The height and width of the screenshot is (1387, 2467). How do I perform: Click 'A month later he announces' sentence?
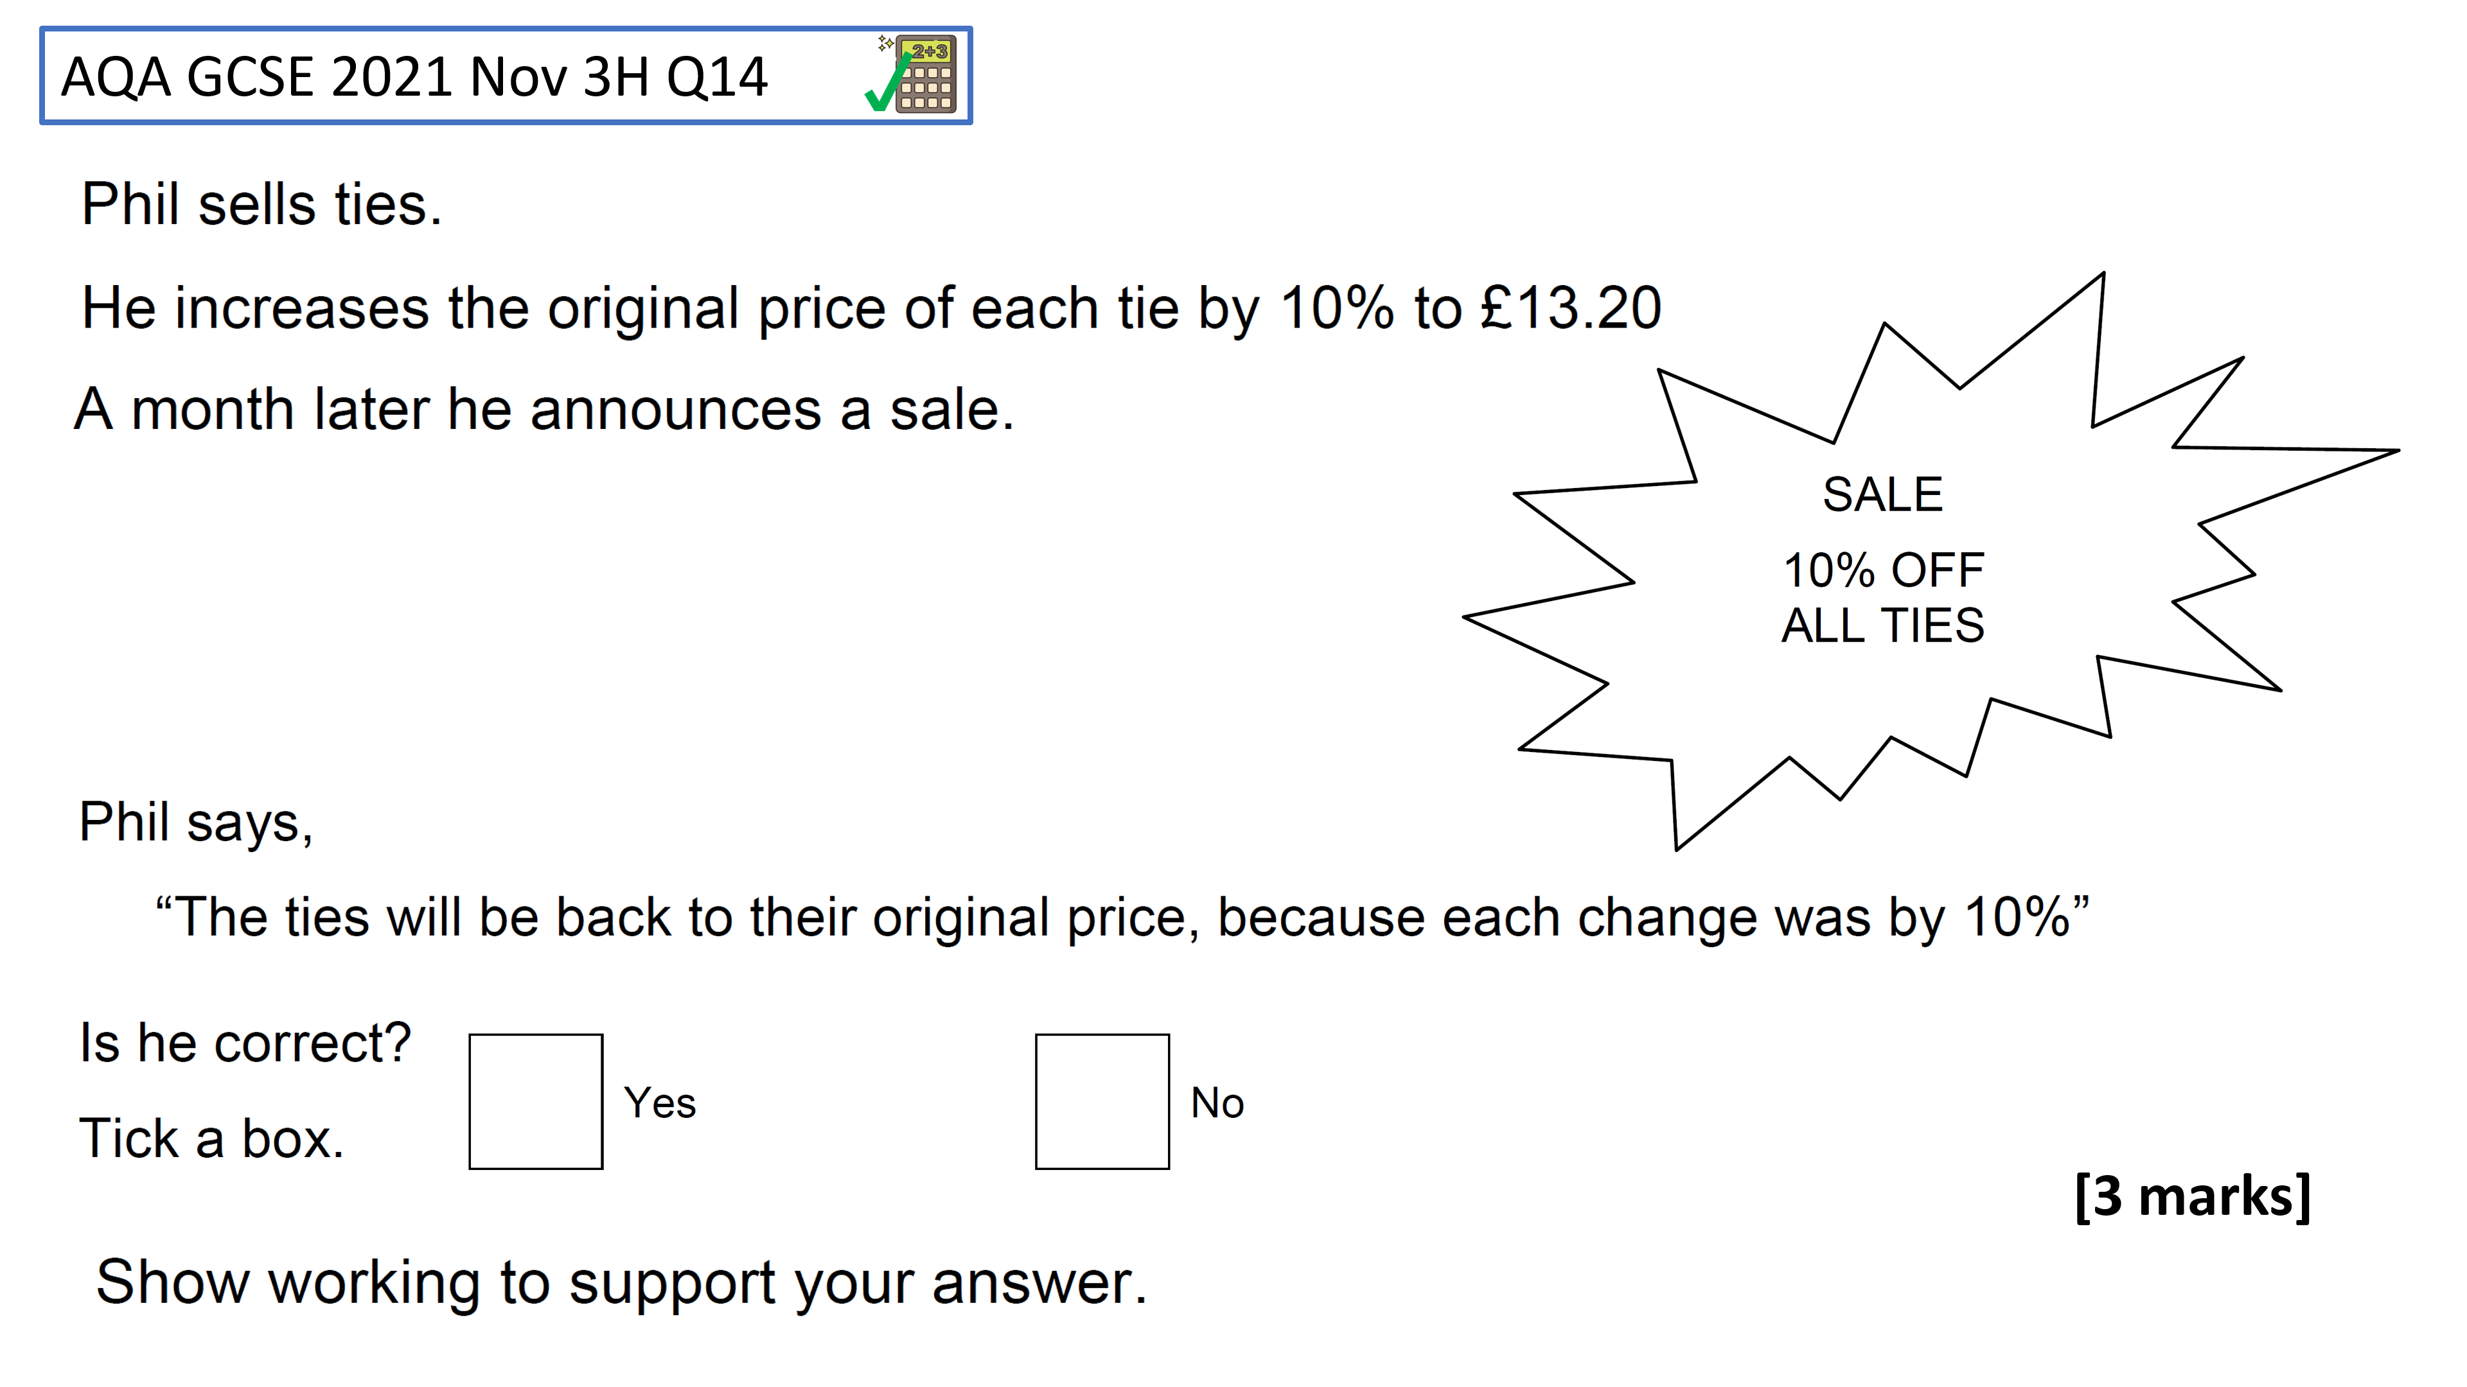tap(544, 410)
